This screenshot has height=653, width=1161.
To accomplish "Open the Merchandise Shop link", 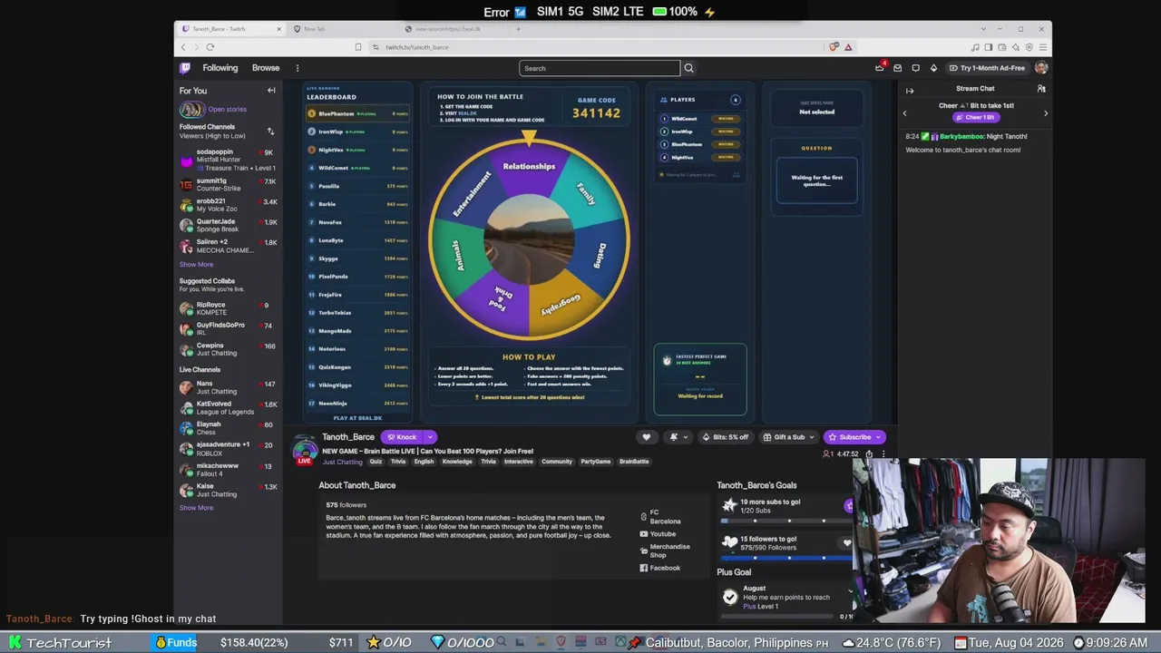I will 665,551.
